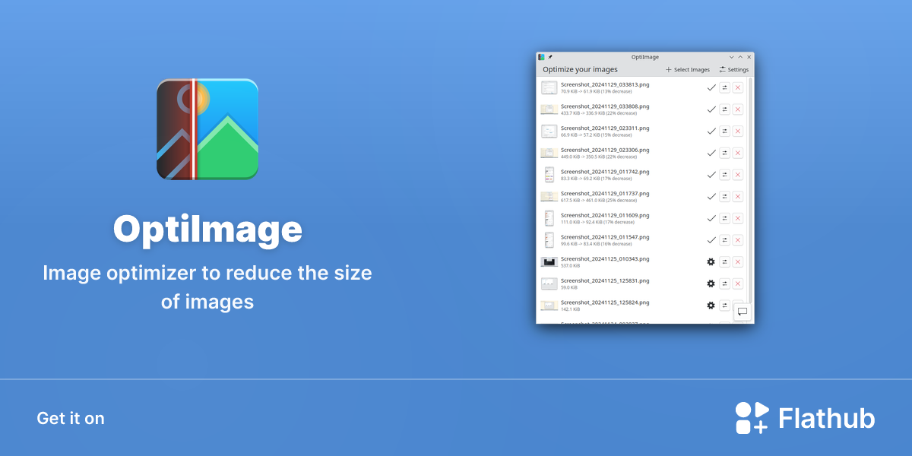Remove Screenshot_20241129_023311.png from the list
Screen dimensions: 912x456
pyautogui.click(x=738, y=131)
